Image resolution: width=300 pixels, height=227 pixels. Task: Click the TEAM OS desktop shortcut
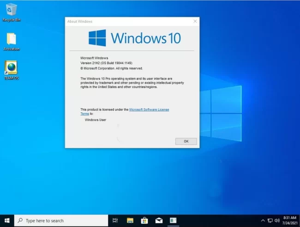[x=11, y=68]
